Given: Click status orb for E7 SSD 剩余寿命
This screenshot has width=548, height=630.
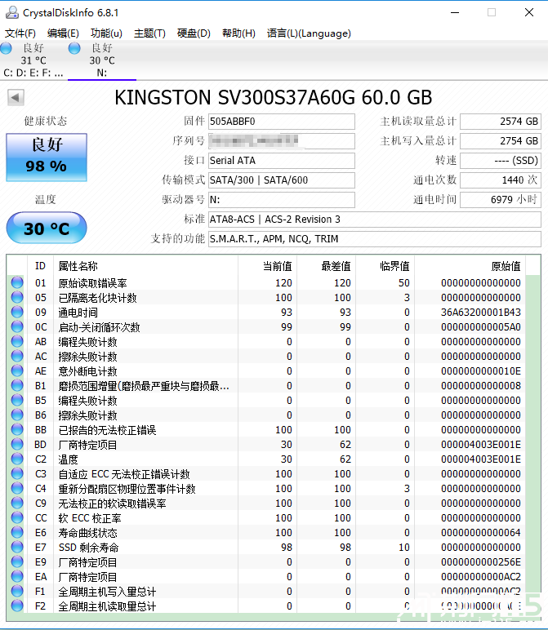Looking at the screenshot, I should [x=17, y=548].
